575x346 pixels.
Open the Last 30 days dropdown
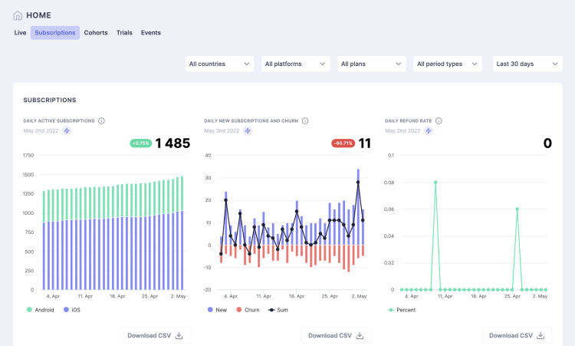pos(527,64)
